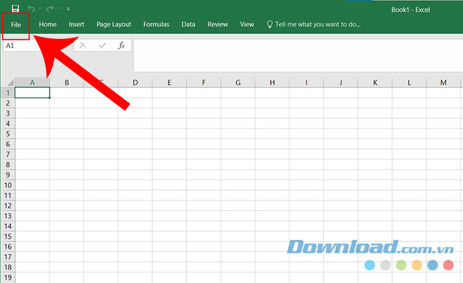
Task: Open the File tab
Action: coord(16,24)
